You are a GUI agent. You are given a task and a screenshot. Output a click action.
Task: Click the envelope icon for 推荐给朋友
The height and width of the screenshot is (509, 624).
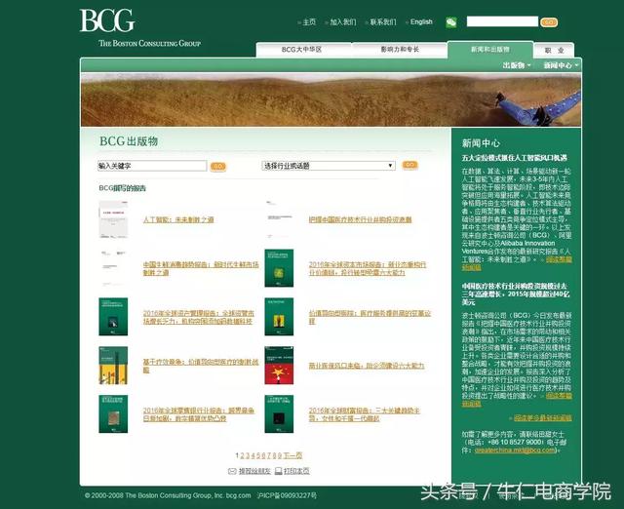pos(232,471)
